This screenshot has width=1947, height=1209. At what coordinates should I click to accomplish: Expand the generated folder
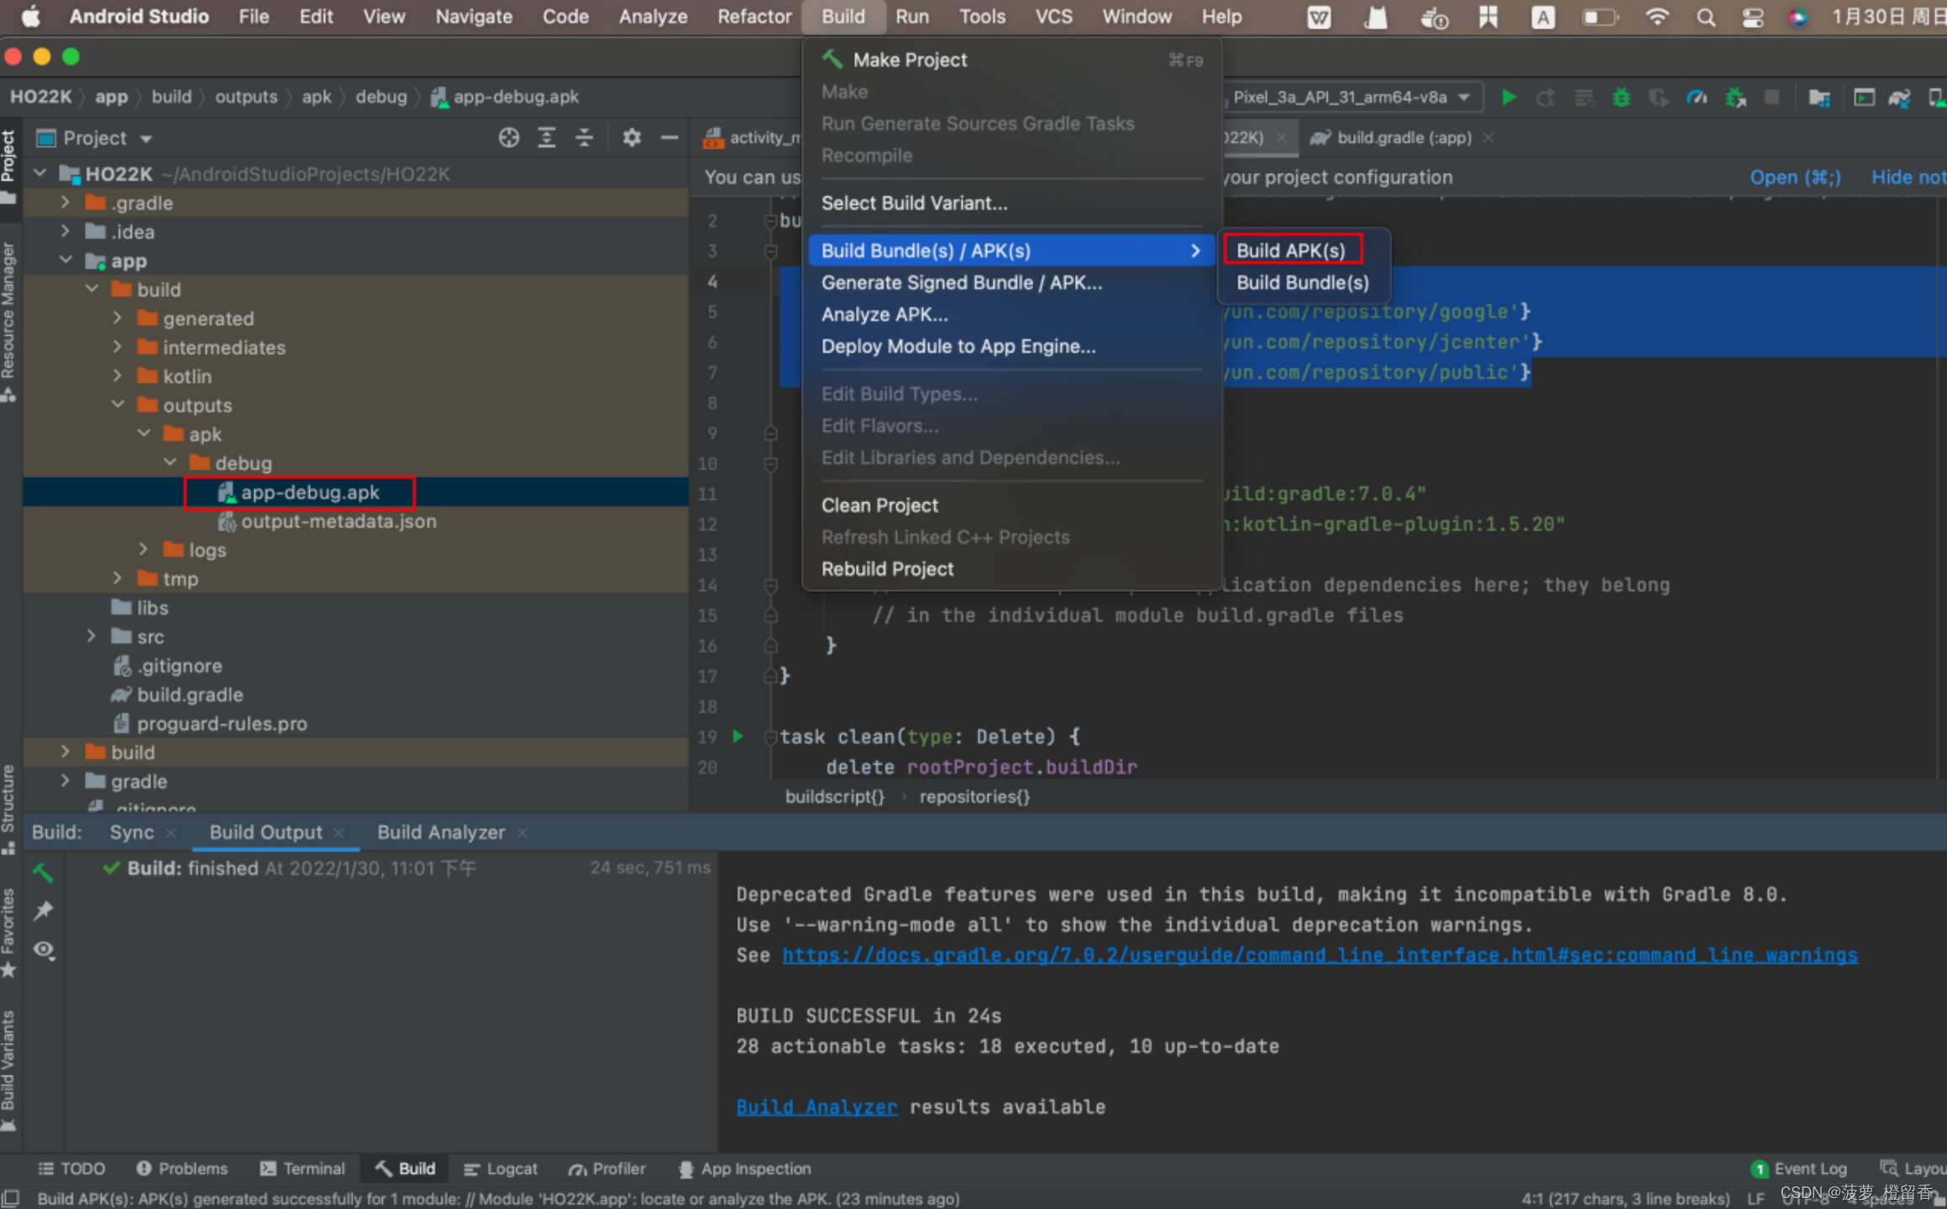(x=118, y=318)
